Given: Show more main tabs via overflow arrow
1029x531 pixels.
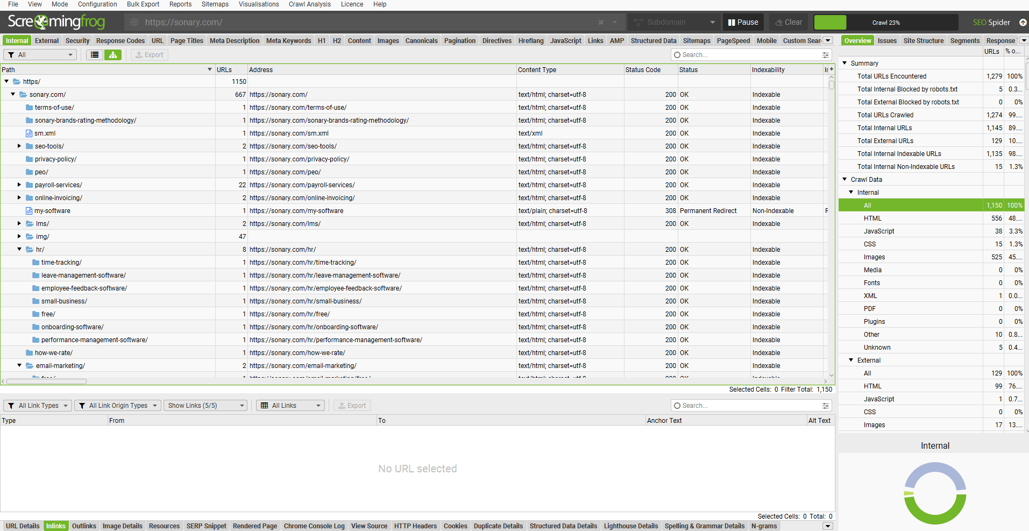Looking at the screenshot, I should (828, 40).
